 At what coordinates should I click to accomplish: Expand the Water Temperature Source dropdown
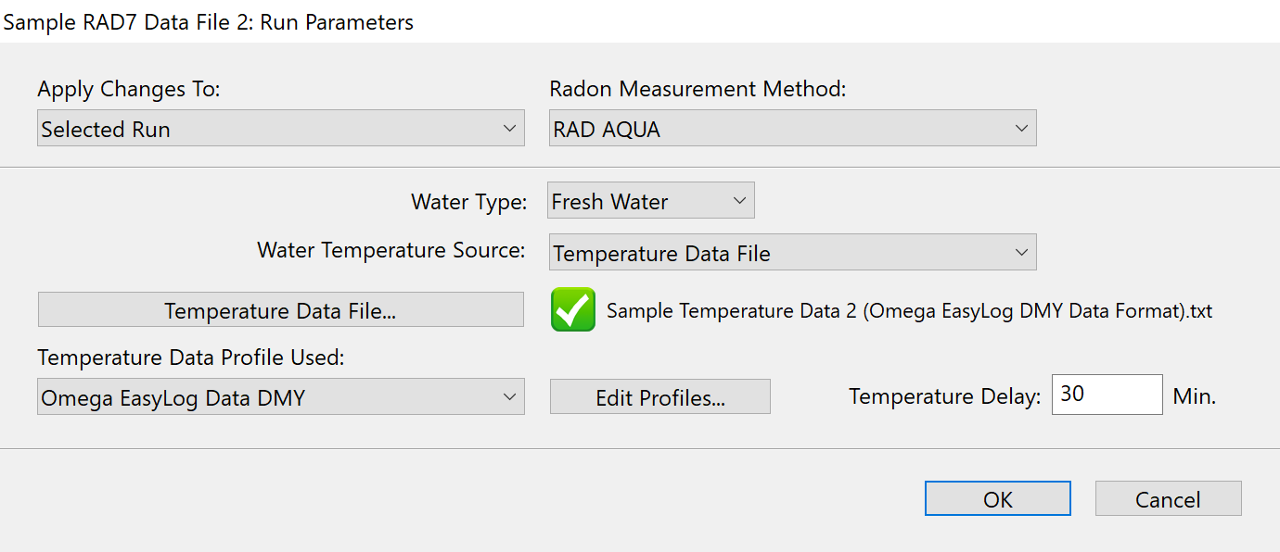[792, 253]
